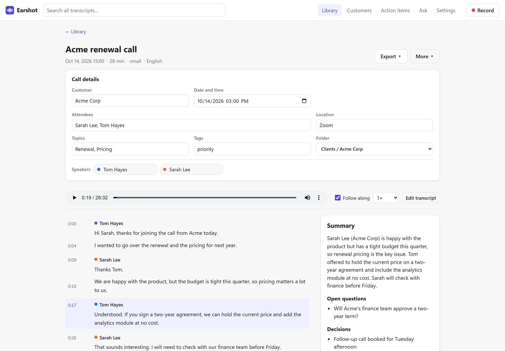Open the Ask tab
Image resolution: width=505 pixels, height=351 pixels.
[423, 10]
